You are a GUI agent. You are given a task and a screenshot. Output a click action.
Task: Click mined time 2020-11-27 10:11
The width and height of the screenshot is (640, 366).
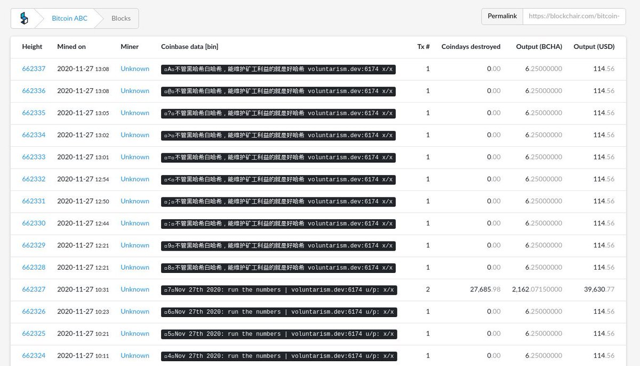[83, 356]
